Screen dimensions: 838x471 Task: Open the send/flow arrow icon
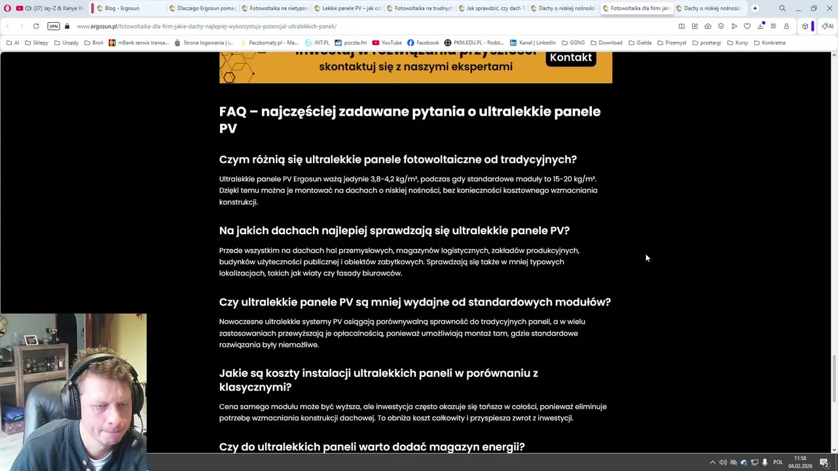pos(734,26)
